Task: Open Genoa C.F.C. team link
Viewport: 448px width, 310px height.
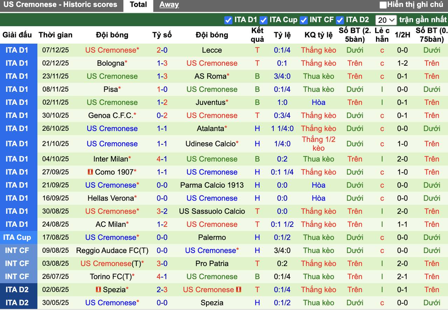Action: pyautogui.click(x=111, y=115)
